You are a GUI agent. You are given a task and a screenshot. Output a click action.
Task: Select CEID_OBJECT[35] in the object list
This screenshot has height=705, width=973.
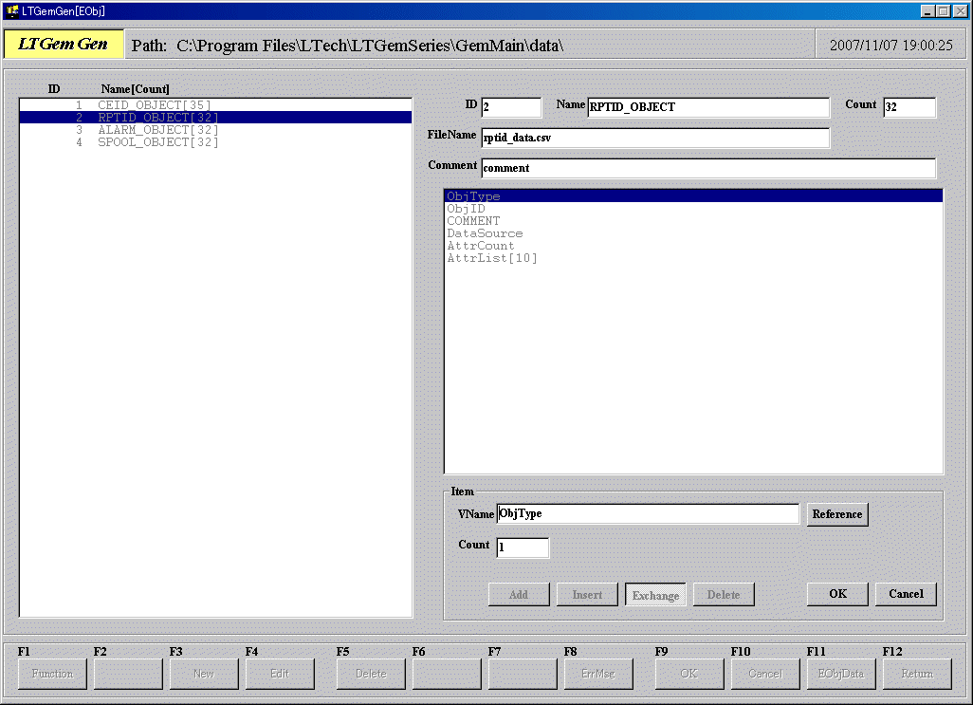coord(155,104)
